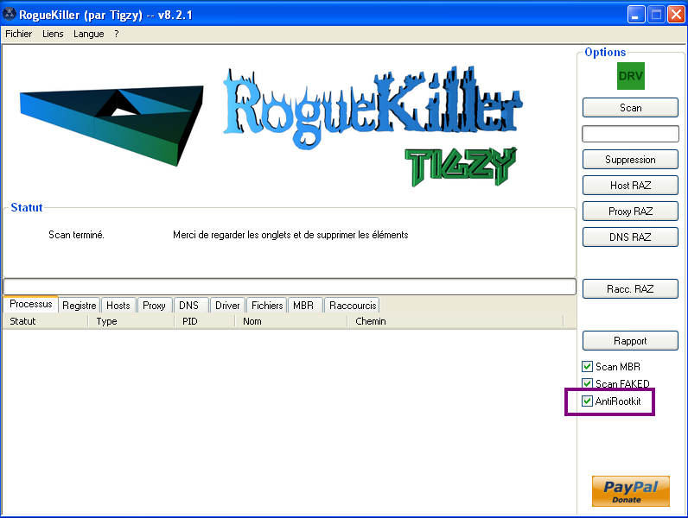Switch to the Hosts tab
The image size is (688, 518).
point(118,306)
